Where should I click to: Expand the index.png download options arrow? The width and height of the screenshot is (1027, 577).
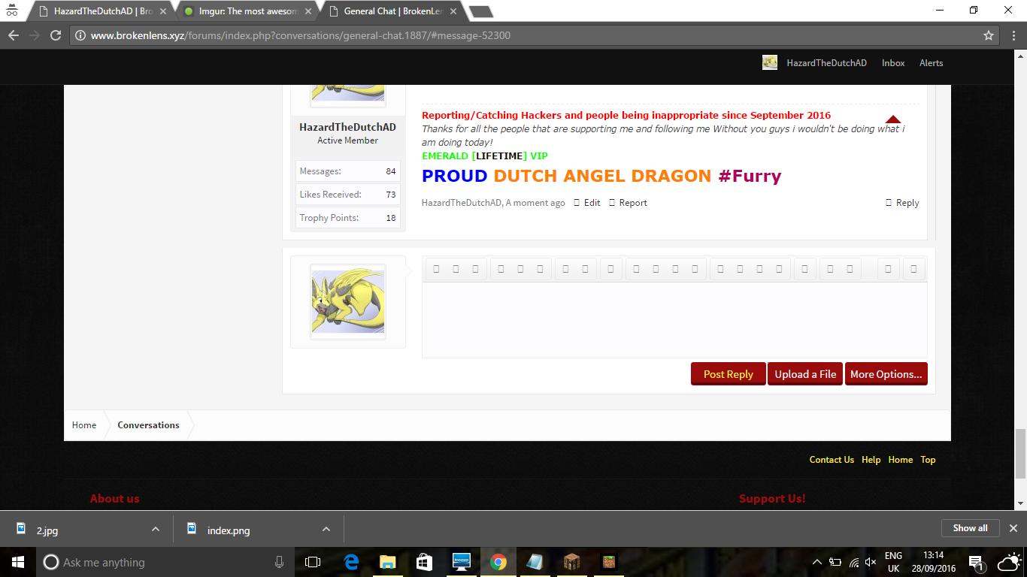point(326,529)
